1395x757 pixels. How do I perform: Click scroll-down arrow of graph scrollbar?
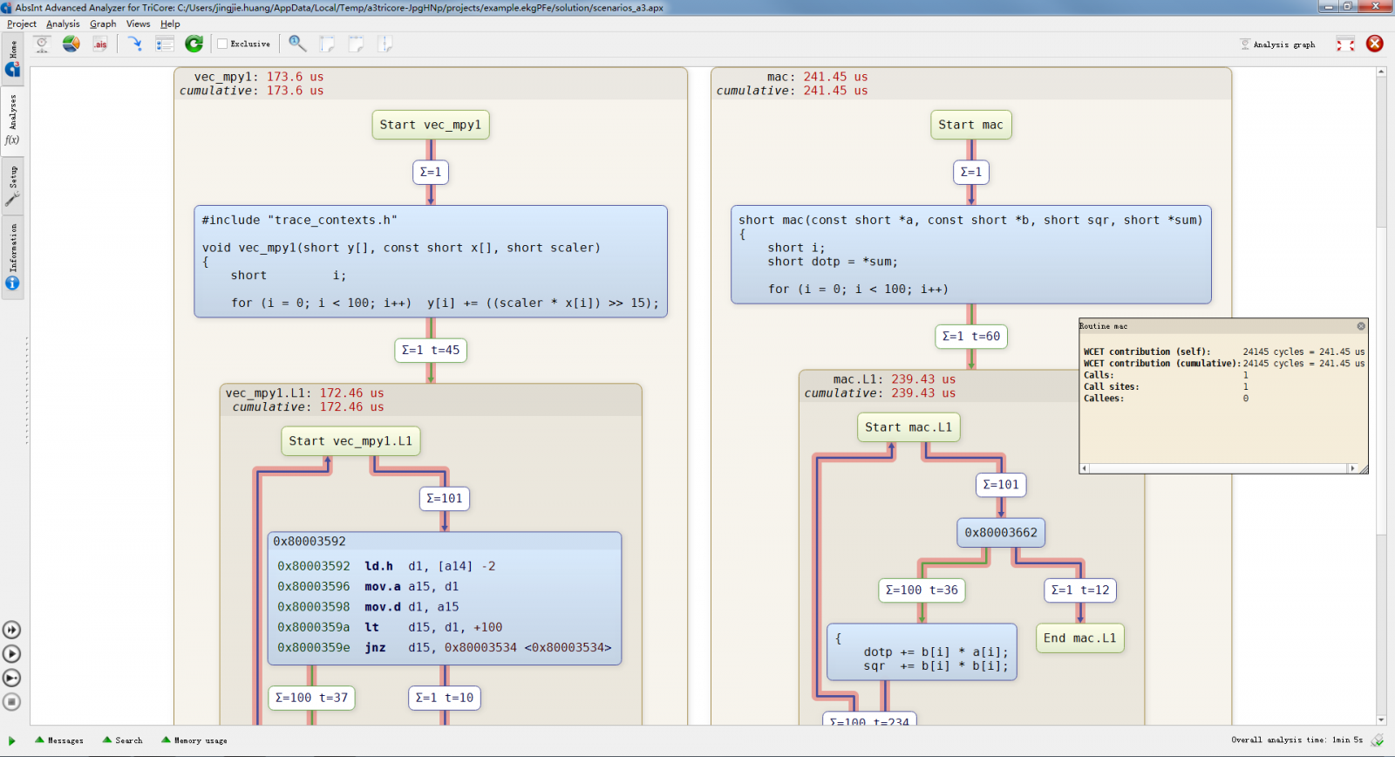coord(1381,720)
